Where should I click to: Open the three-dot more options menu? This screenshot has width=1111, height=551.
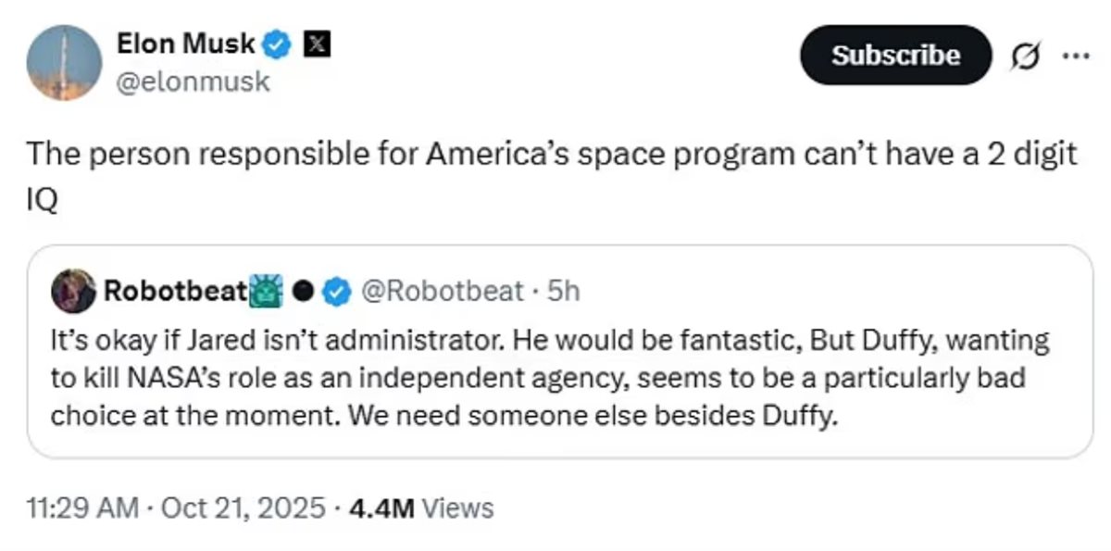[1075, 56]
